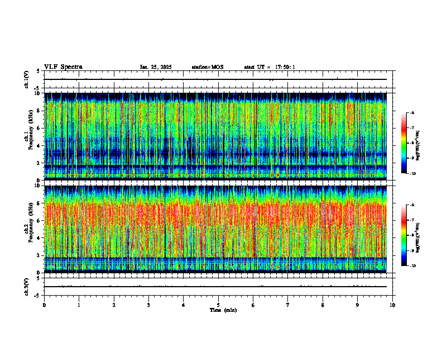442x342 pixels.
Task: Click the "station=MOS" label
Action: pyautogui.click(x=208, y=67)
